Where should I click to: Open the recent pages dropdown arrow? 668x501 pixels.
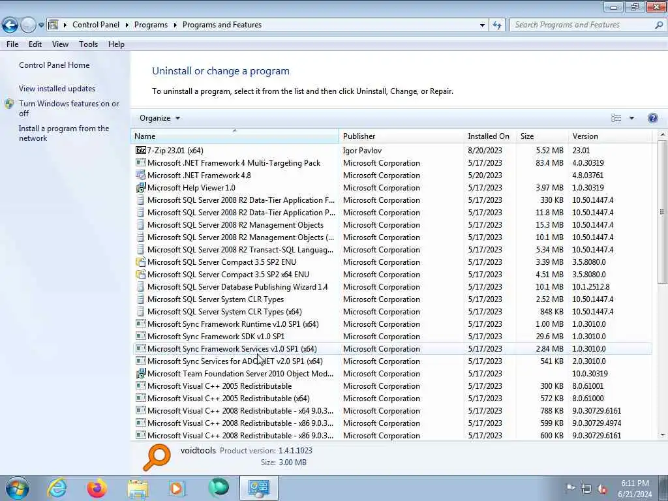(x=41, y=25)
